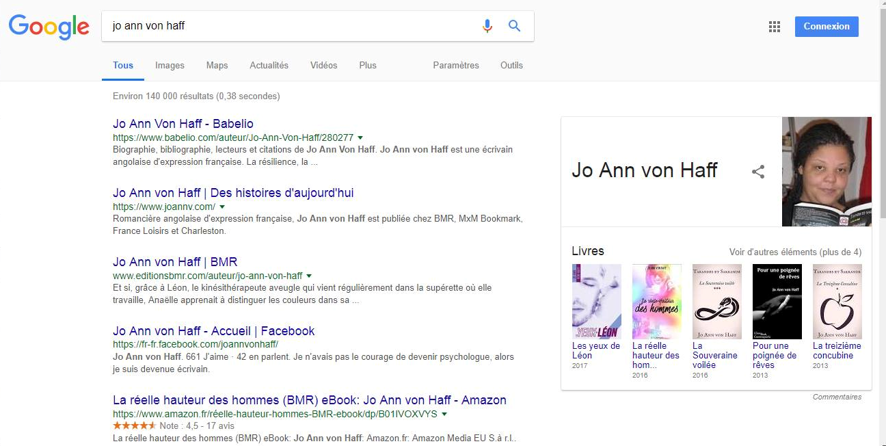886x446 pixels.
Task: Click the Livres heading in panel
Action: tap(588, 251)
